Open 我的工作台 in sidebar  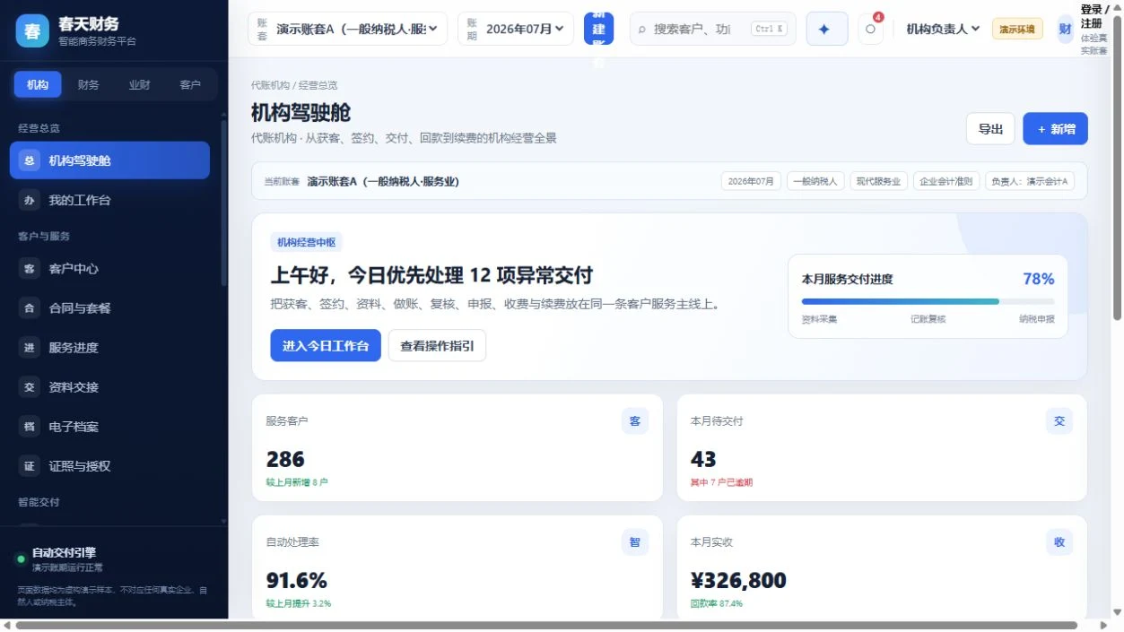pyautogui.click(x=109, y=200)
